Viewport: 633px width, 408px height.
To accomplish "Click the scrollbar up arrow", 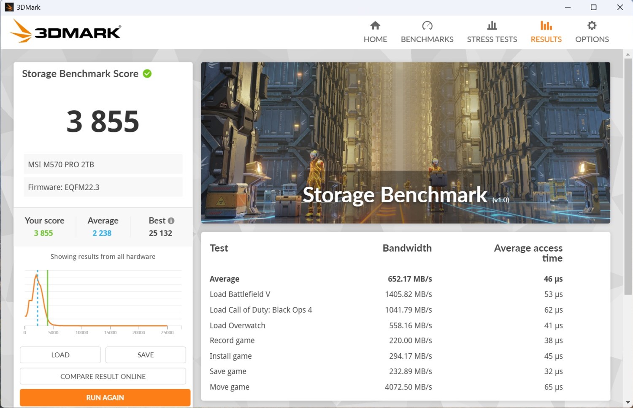I will pos(628,54).
